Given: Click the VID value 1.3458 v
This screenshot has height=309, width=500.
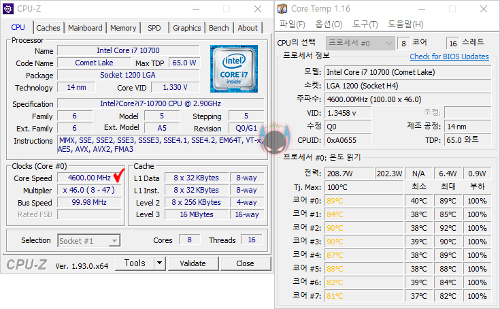Looking at the screenshot, I should point(348,113).
